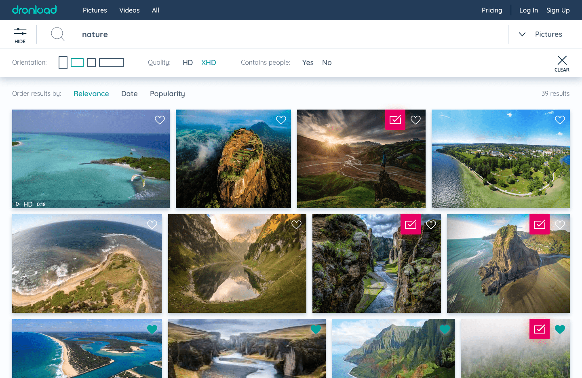Favorite the beach rock headland picture
Image resolution: width=582 pixels, height=378 pixels.
pyautogui.click(x=560, y=225)
